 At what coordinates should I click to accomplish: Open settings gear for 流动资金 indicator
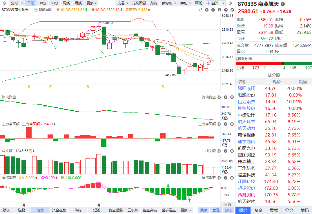tap(219, 97)
